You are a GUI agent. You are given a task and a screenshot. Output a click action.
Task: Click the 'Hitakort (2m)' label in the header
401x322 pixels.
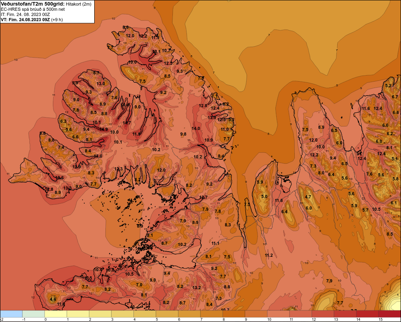[79, 4]
